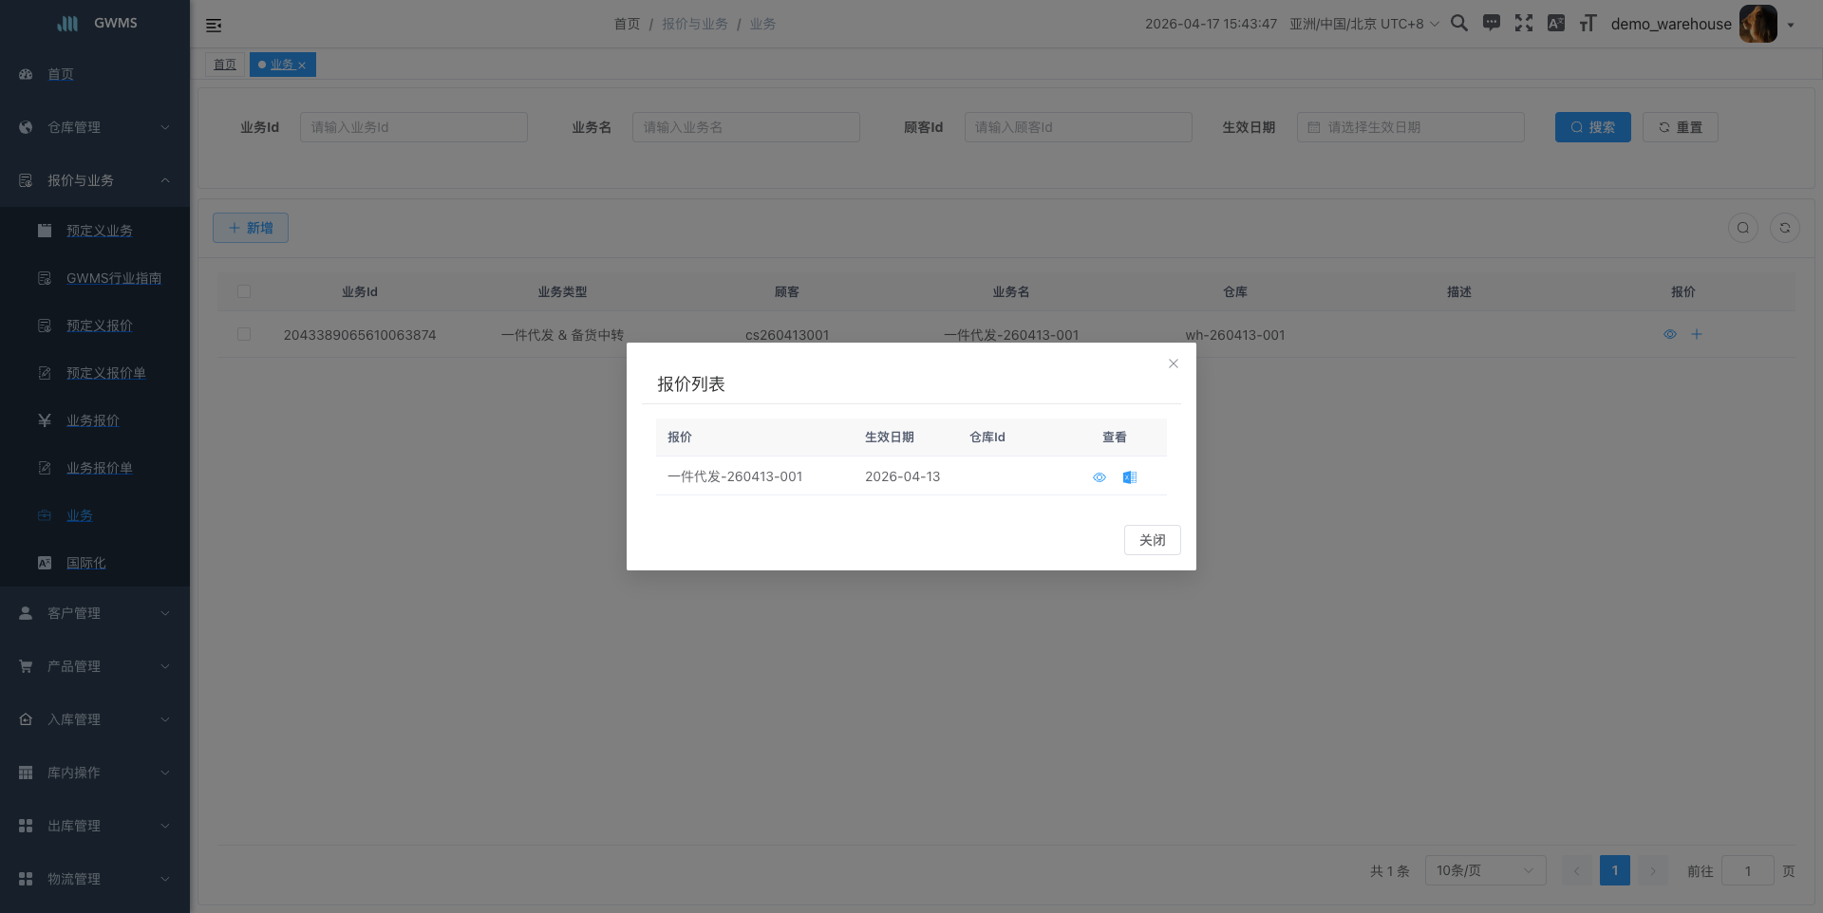Toggle the search panel round icon

click(x=1743, y=228)
